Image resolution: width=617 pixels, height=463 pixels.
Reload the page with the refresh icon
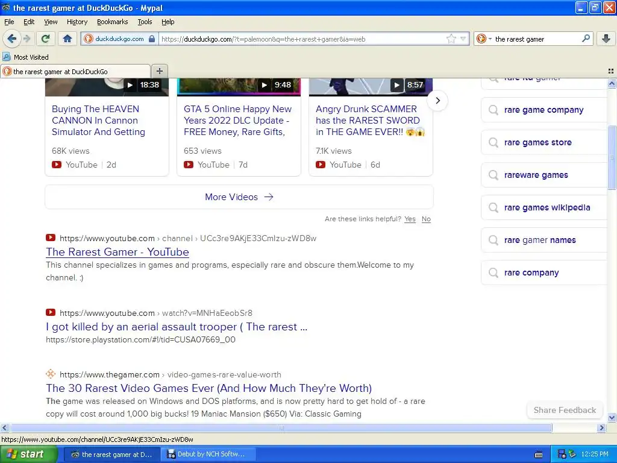point(46,39)
